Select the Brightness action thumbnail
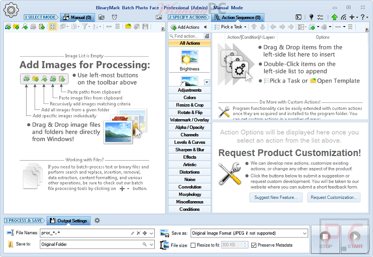Image resolution: width=373 pixels, height=257 pixels. coord(189,61)
